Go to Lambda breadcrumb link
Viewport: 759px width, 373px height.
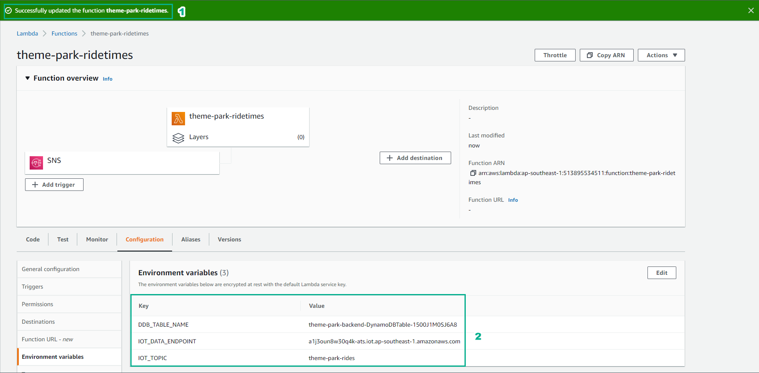pyautogui.click(x=27, y=33)
